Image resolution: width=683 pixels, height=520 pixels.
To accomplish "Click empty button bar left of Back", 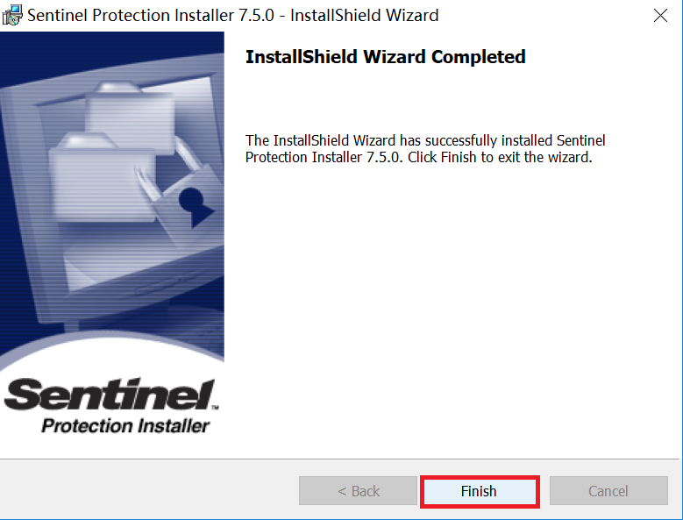I will 149,491.
